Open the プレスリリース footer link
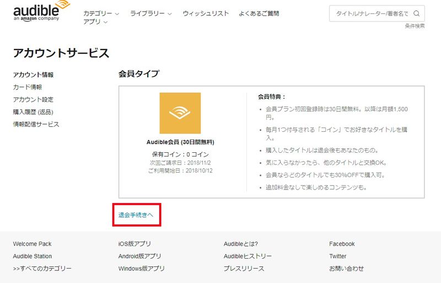 pyautogui.click(x=244, y=269)
